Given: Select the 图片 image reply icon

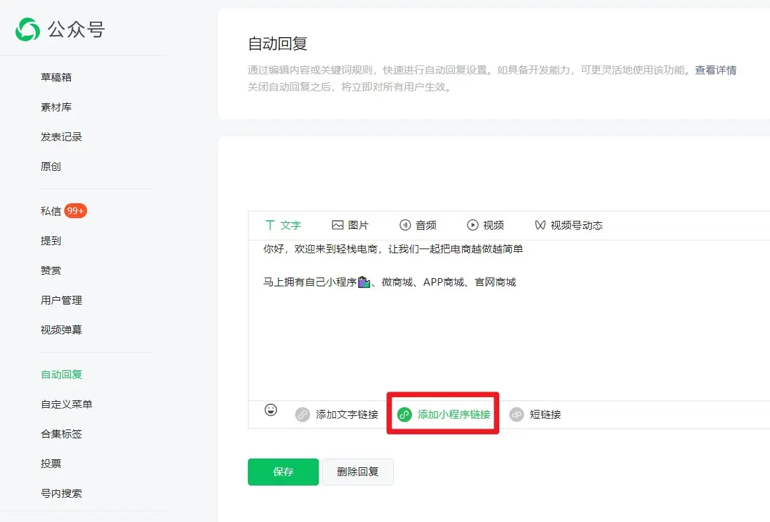Looking at the screenshot, I should pos(338,225).
